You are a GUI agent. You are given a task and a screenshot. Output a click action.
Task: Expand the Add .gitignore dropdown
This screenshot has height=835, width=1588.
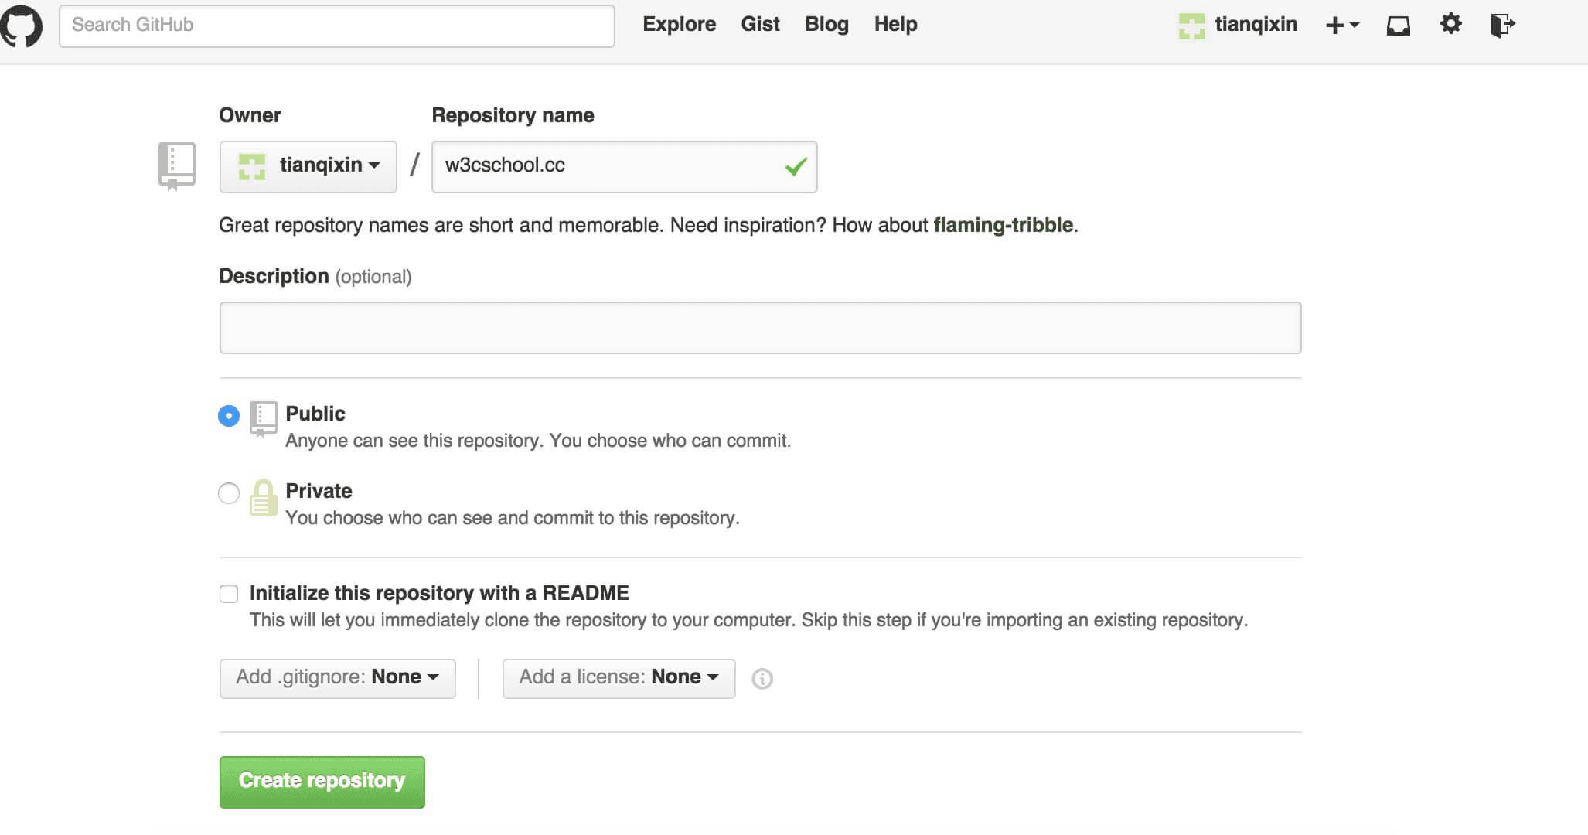click(337, 678)
